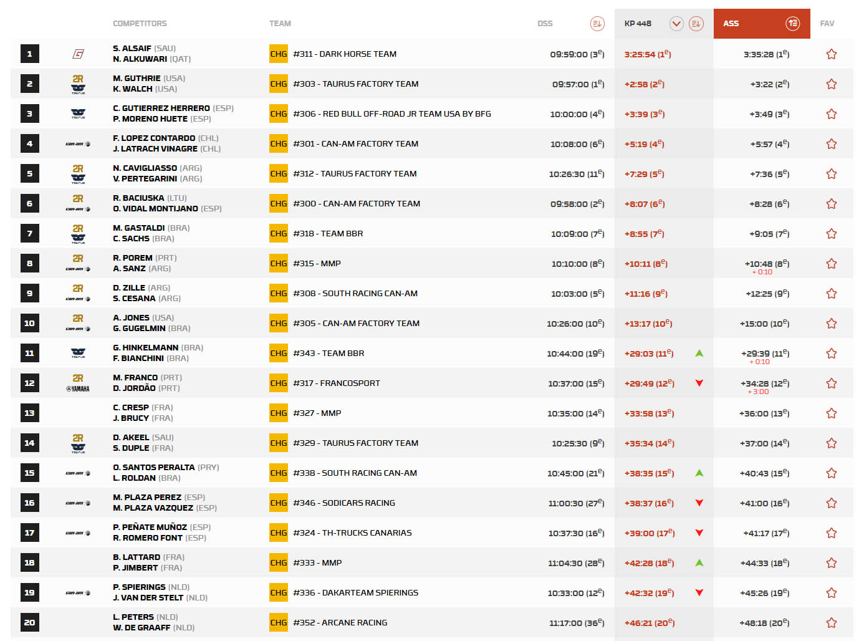The height and width of the screenshot is (641, 859).
Task: Click the CHG badge for #312
Action: pyautogui.click(x=278, y=174)
